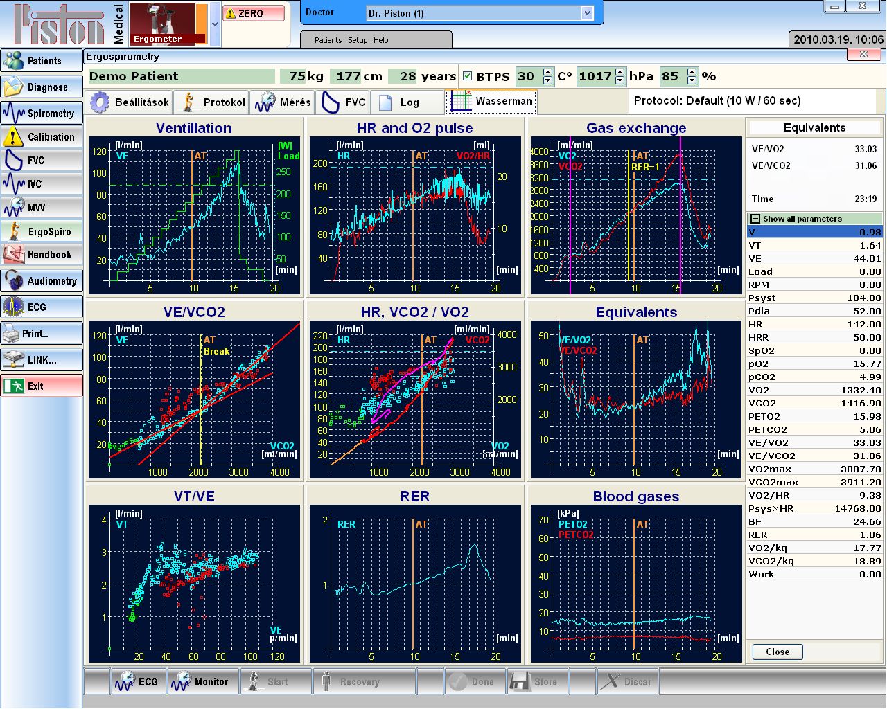Click the Monitor button in bottom toolbar
Screen dimensions: 887x709
(x=202, y=681)
